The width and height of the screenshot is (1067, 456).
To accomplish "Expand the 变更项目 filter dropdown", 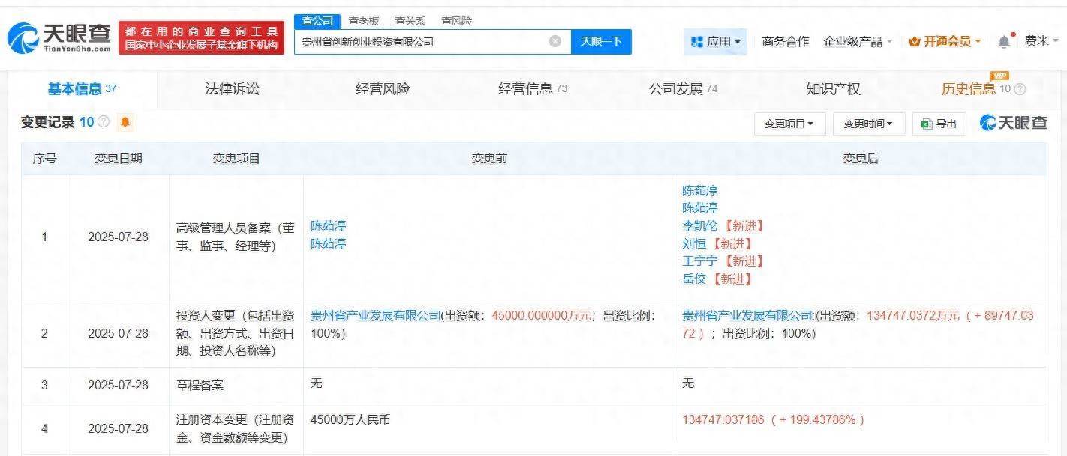I will tap(789, 124).
